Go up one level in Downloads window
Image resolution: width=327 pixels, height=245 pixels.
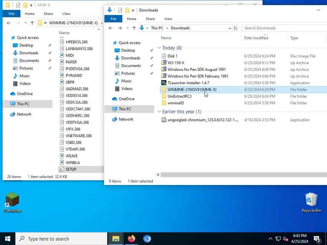pos(134,28)
